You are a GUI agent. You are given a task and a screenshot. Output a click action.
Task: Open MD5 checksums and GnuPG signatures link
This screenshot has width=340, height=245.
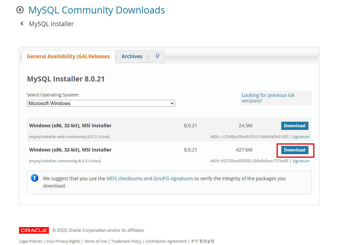[150, 178]
